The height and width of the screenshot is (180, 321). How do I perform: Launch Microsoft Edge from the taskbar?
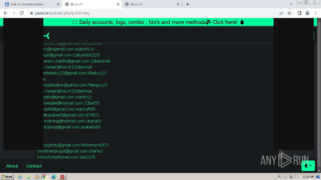click(x=54, y=177)
